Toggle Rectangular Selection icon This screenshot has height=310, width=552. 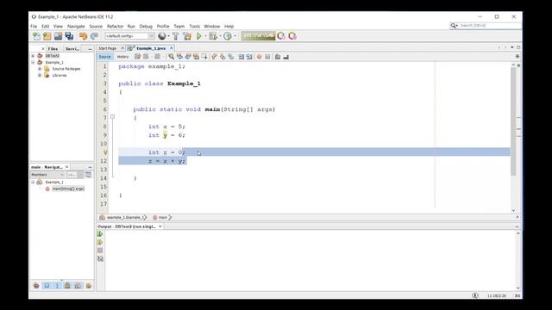[x=204, y=57]
